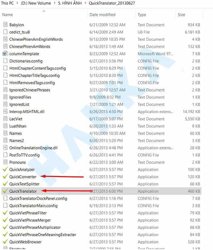Click the Microsoft Word 97... type cell

pyautogui.click(x=155, y=54)
